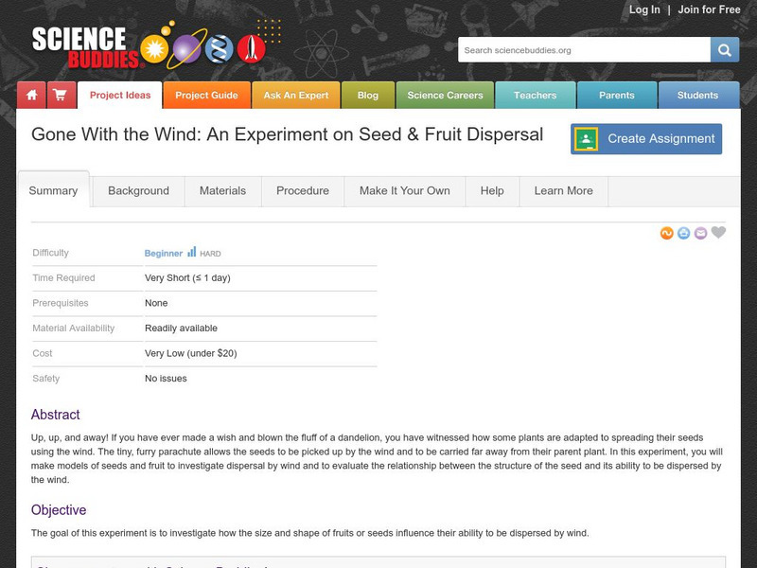Click the Log In link
Viewport: 757px width, 568px height.
644,9
